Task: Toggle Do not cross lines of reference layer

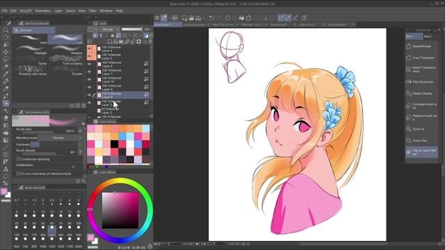Action: [x=19, y=174]
